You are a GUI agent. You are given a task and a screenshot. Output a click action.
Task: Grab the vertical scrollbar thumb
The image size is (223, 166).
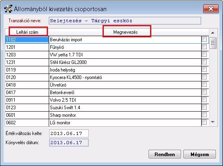pos(213,43)
